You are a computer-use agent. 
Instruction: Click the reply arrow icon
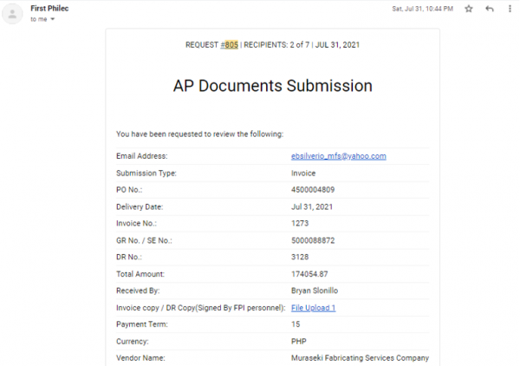pyautogui.click(x=490, y=9)
